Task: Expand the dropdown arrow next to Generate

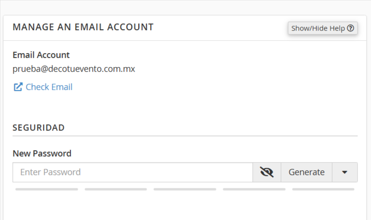Action: [x=345, y=172]
